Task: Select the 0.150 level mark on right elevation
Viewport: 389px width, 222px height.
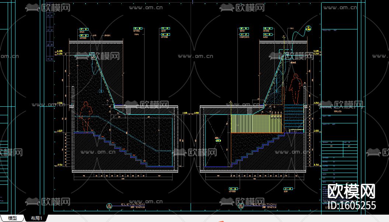Action: click(316, 165)
